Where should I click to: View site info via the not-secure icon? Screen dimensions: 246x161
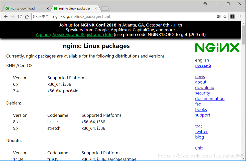click(35, 16)
